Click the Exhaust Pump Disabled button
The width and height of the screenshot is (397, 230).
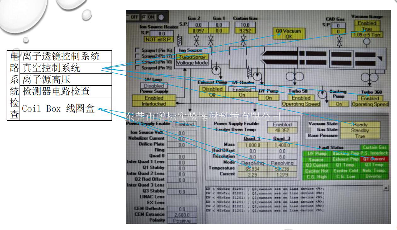212,89
